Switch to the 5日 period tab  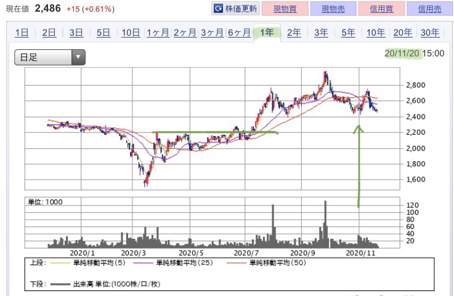click(x=103, y=33)
